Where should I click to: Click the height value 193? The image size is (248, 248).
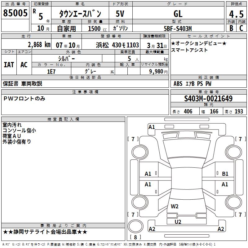pos(239,111)
